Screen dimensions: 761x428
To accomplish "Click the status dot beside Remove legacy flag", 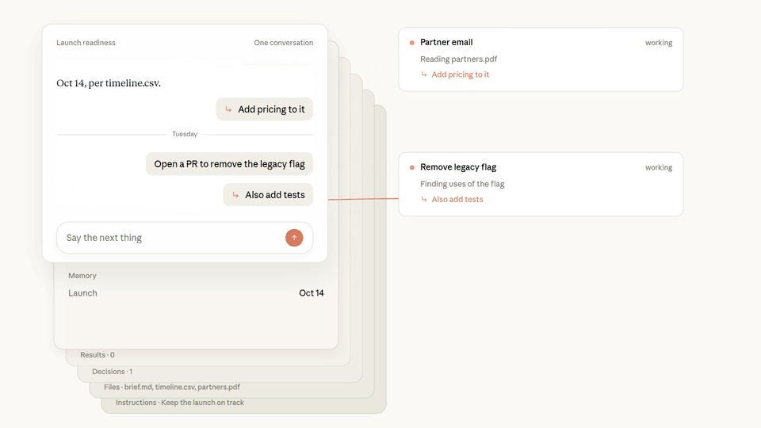I will tap(411, 167).
